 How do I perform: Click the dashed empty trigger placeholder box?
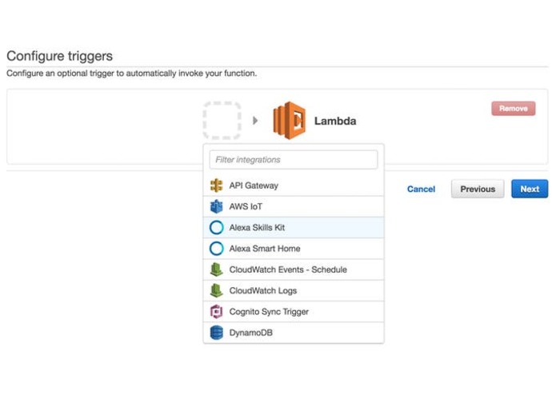222,121
